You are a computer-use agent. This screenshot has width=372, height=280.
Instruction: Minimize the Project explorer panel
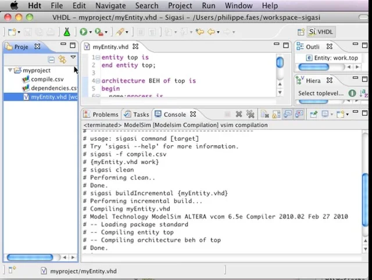(63, 44)
